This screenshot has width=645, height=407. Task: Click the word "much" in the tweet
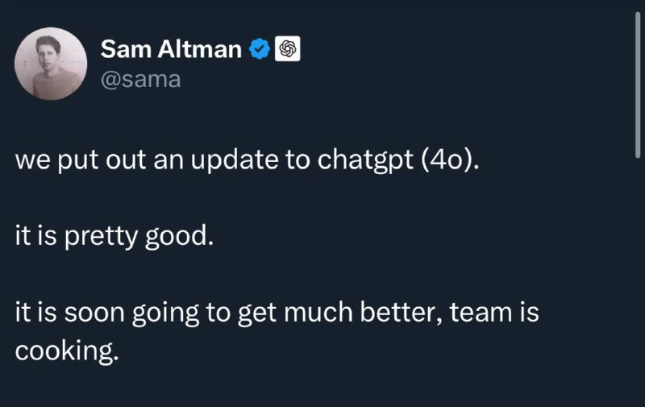(x=318, y=312)
